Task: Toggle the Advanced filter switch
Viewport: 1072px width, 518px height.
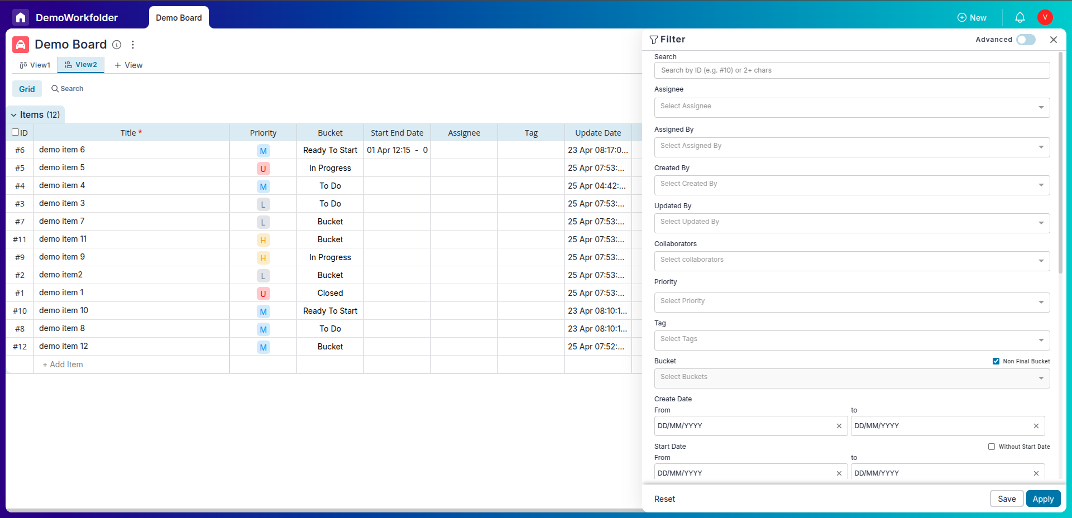Action: click(1026, 40)
